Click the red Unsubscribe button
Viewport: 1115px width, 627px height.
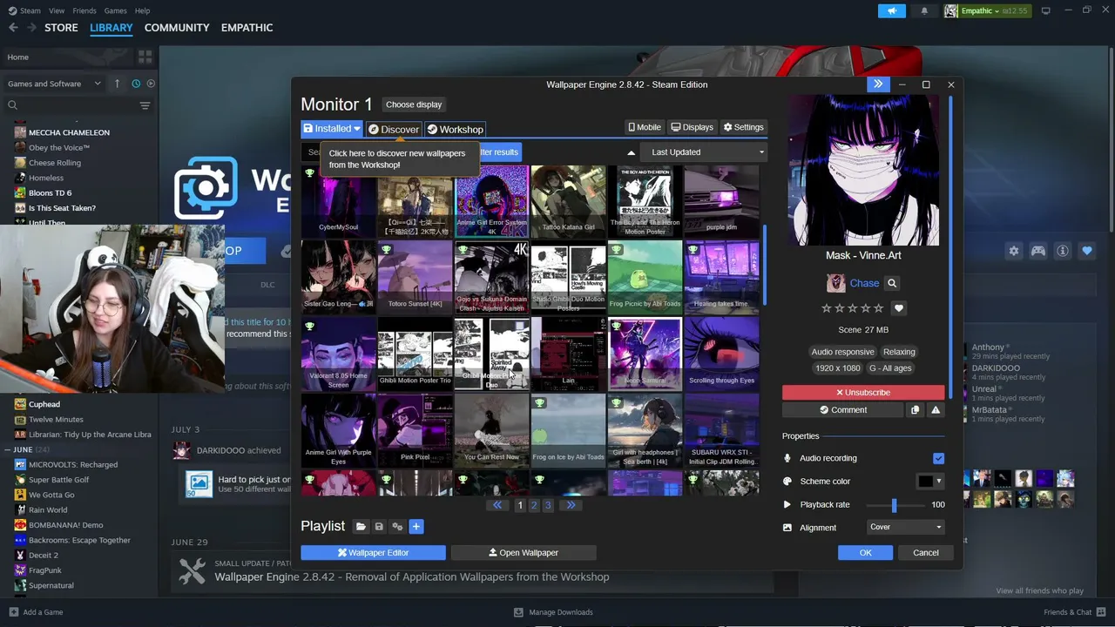pos(863,393)
